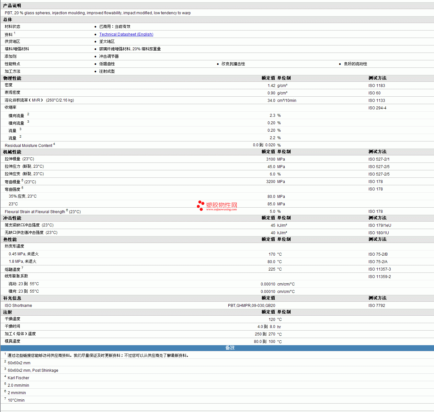Viewport: 434px width, 412px height.
Task: Click the ISO 1183 density test method
Action: (x=377, y=86)
